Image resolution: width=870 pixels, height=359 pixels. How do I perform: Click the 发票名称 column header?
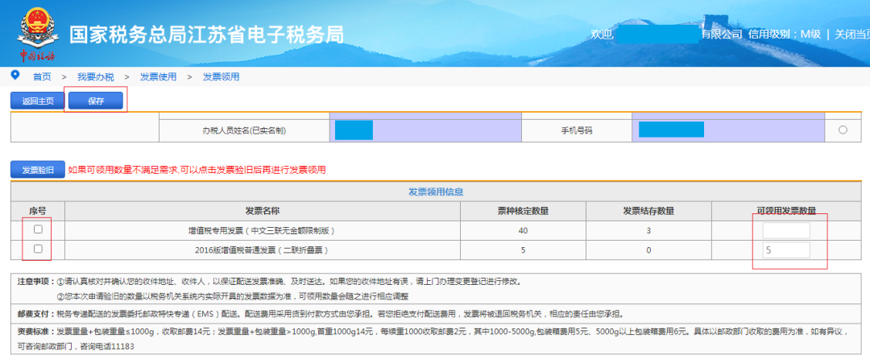[x=263, y=211]
